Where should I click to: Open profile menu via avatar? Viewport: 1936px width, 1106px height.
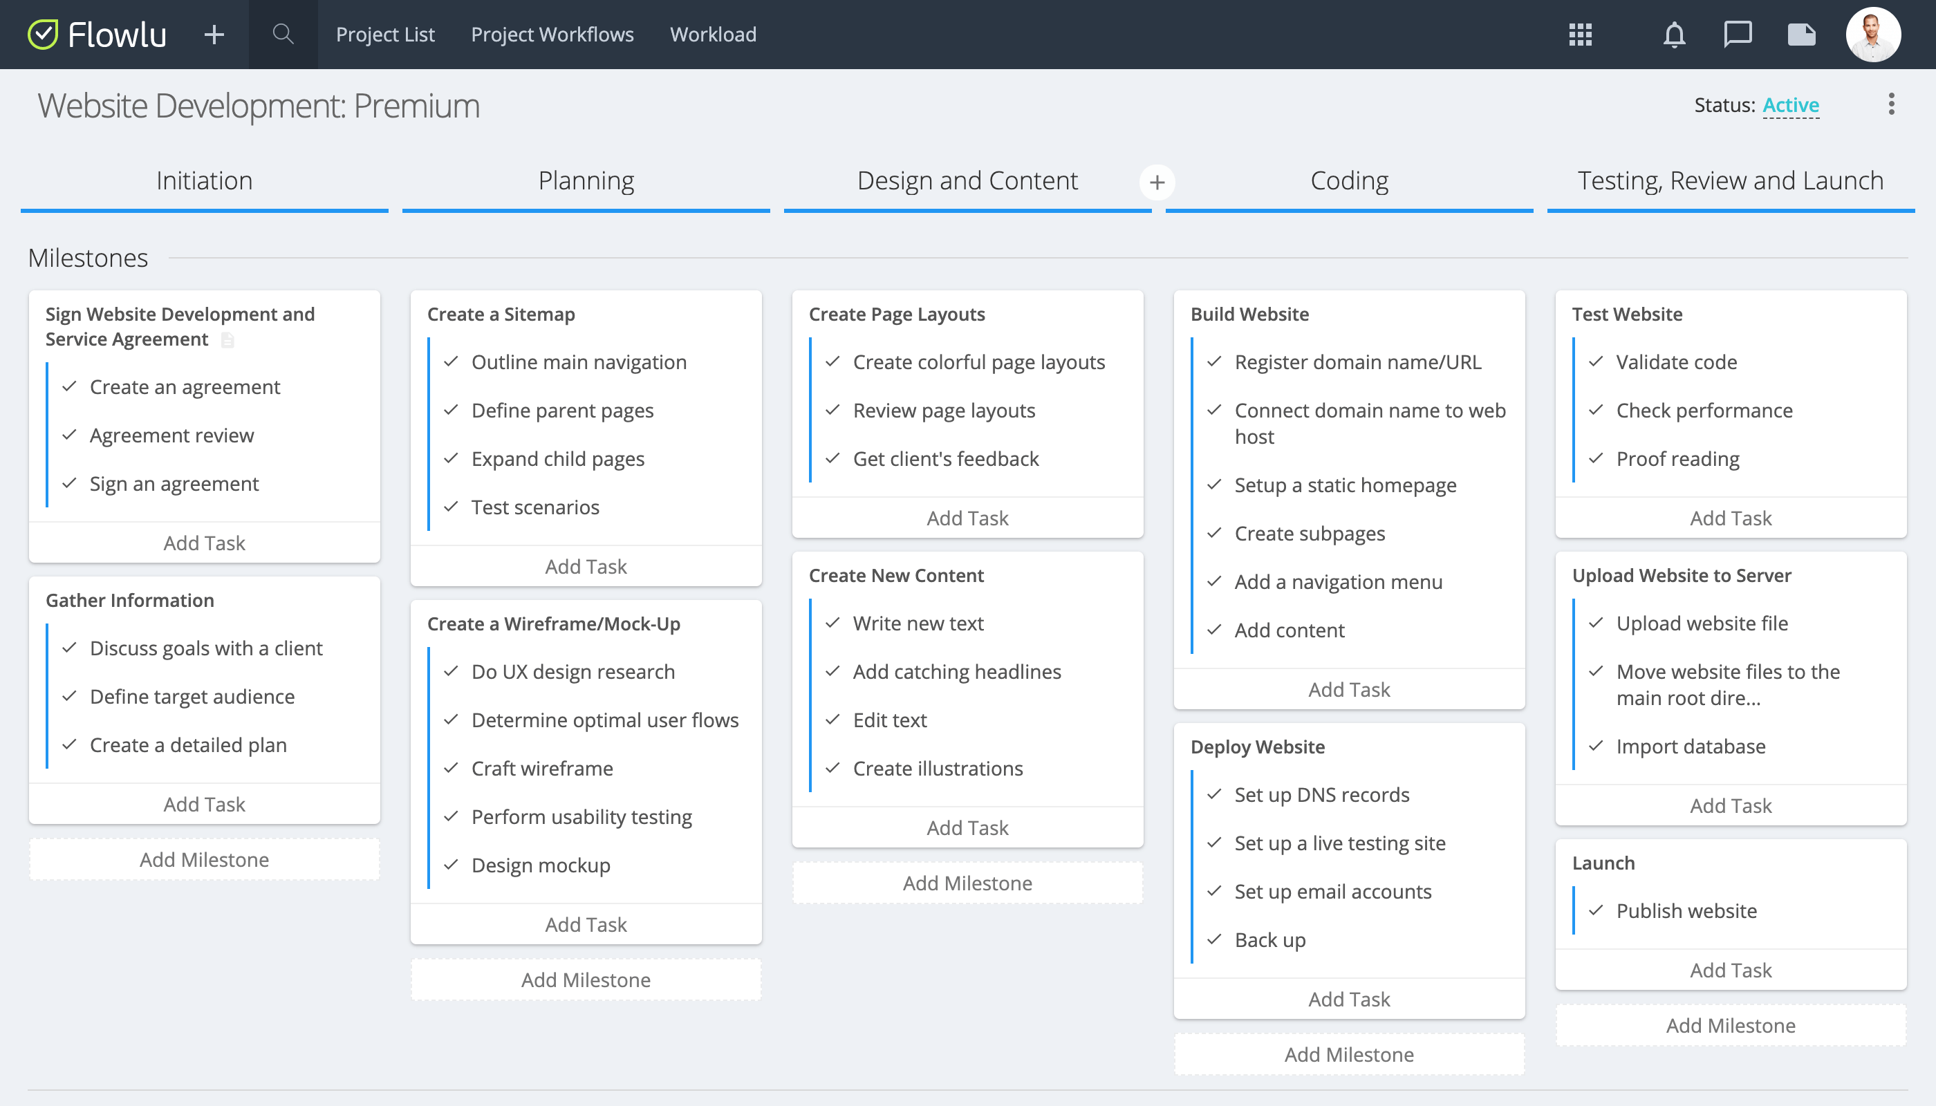pyautogui.click(x=1873, y=34)
